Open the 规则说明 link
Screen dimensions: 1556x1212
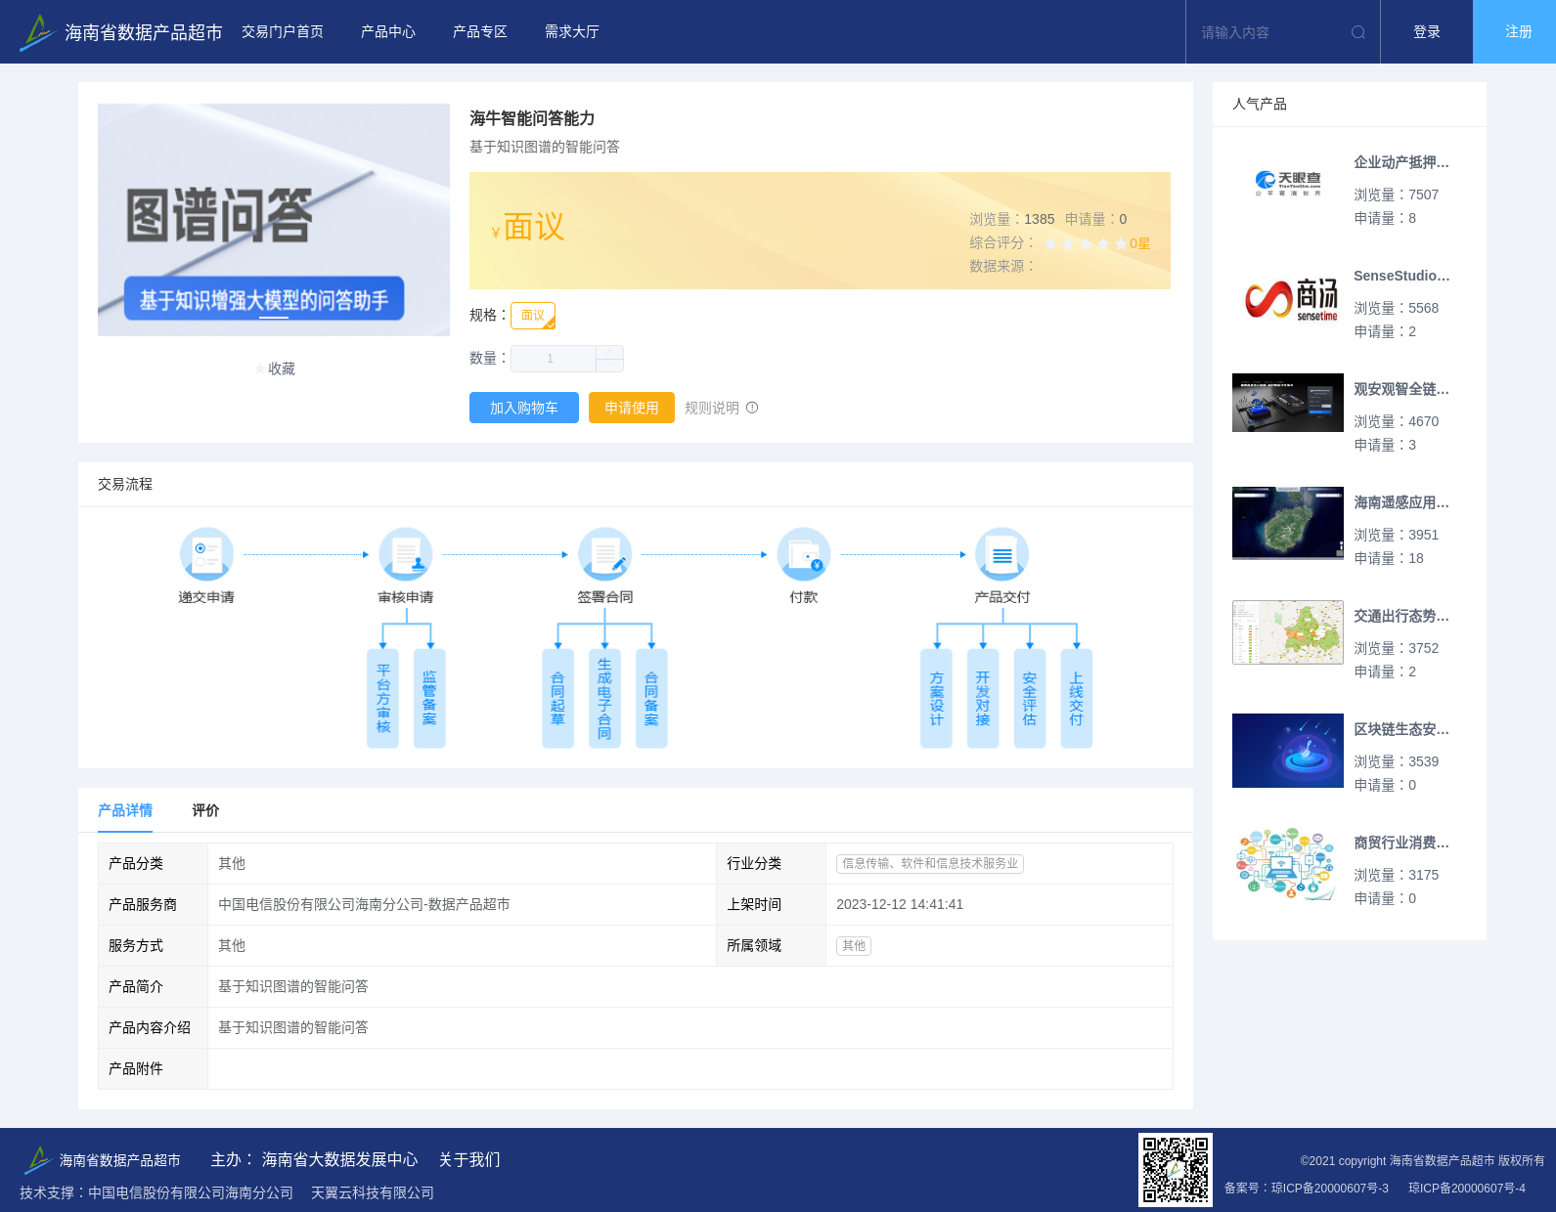click(712, 408)
